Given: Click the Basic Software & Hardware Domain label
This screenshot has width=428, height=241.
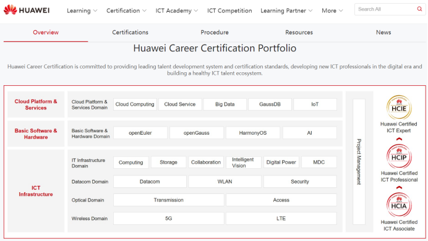Looking at the screenshot, I should click(90, 133).
